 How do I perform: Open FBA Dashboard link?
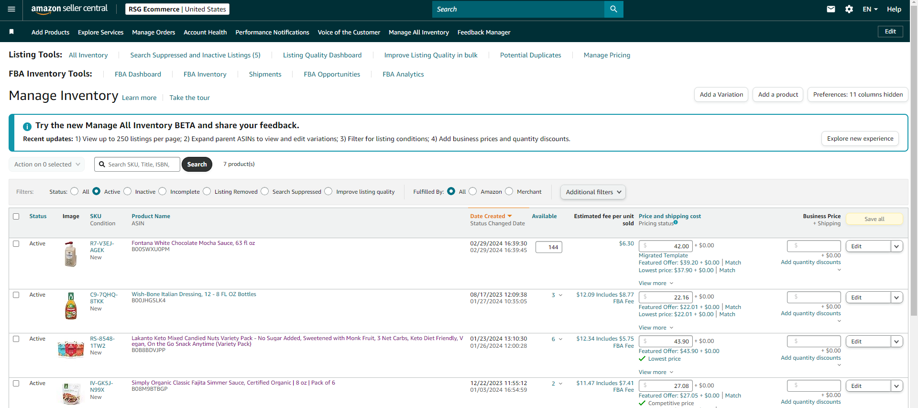(138, 74)
